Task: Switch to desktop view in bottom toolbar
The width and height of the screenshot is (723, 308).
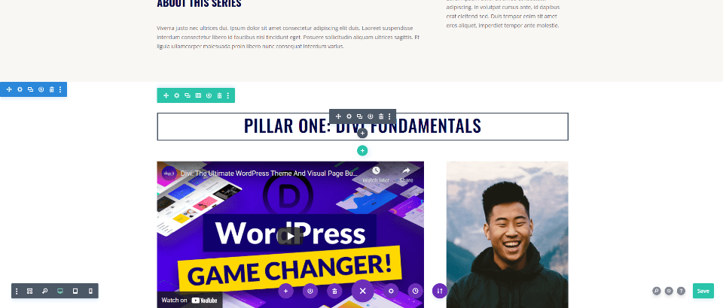Action: point(60,291)
